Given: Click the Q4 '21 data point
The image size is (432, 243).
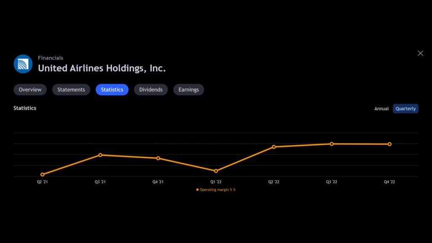Looking at the screenshot, I should pos(158,158).
